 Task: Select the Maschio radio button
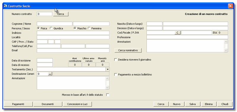75,28
